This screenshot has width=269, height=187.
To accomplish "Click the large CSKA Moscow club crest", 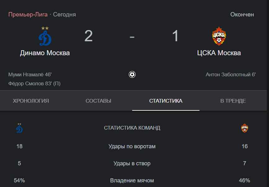I will tap(219, 36).
